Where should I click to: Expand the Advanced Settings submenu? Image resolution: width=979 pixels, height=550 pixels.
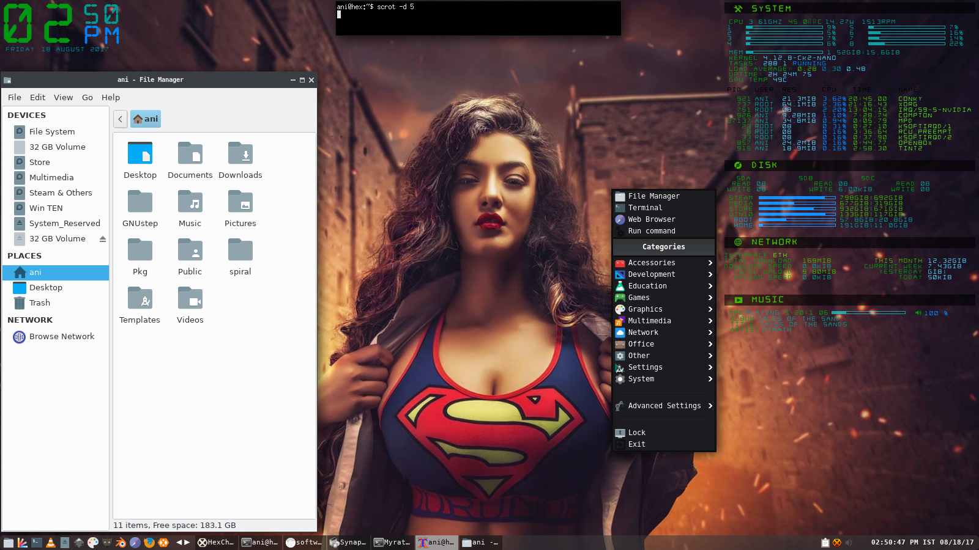pyautogui.click(x=664, y=406)
